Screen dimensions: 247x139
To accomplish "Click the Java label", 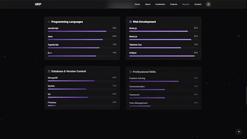I will (50, 37).
